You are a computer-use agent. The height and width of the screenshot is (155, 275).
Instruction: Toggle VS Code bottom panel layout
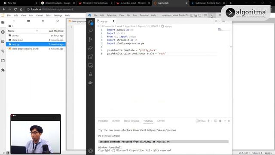coord(196,15)
